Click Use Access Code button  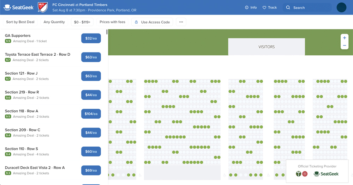pyautogui.click(x=152, y=22)
